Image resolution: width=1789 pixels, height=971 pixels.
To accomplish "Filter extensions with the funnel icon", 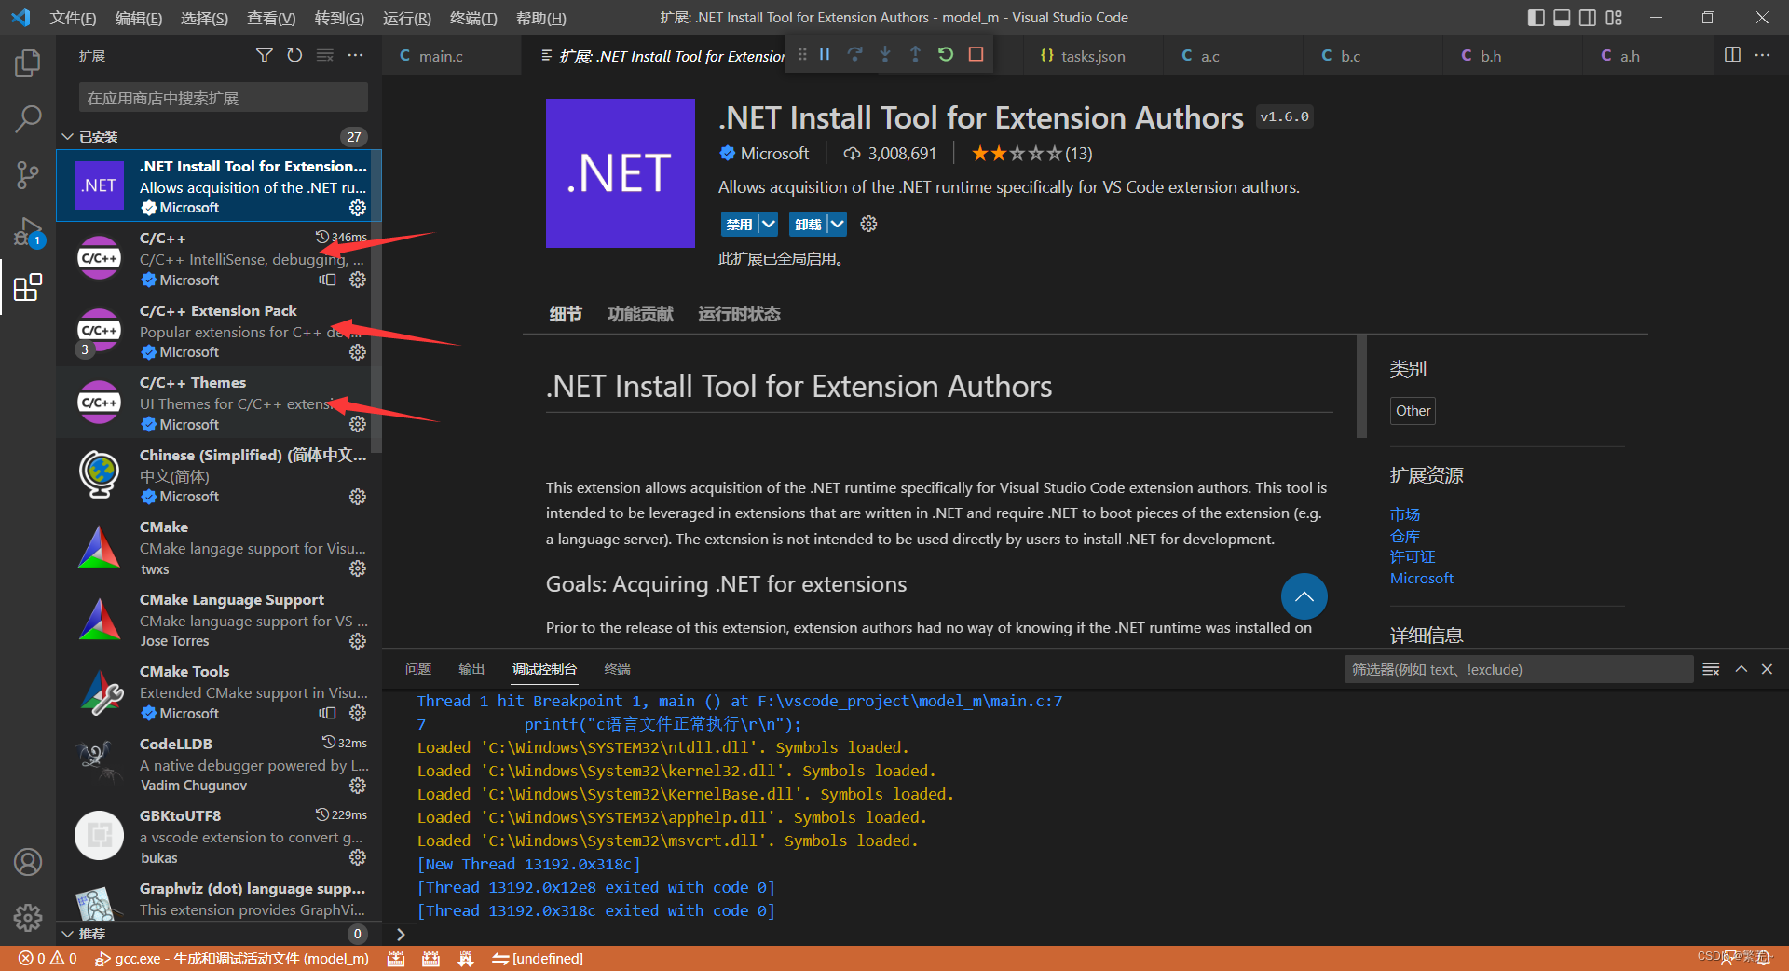I will tap(265, 56).
